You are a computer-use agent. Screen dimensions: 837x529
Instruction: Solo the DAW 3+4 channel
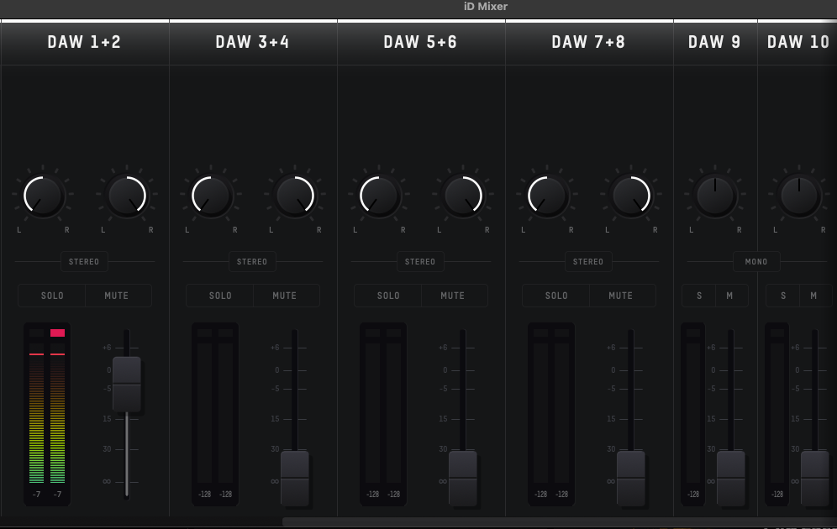tap(220, 296)
